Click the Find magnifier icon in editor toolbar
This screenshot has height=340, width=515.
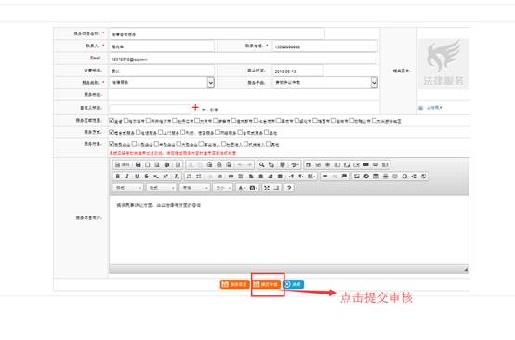[x=262, y=164]
